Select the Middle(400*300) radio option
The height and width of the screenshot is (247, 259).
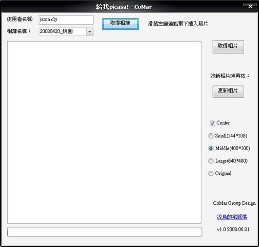211,148
